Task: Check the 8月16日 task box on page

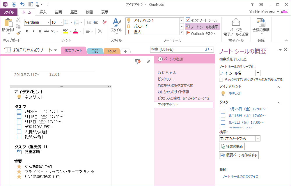Action: pyautogui.click(x=19, y=116)
